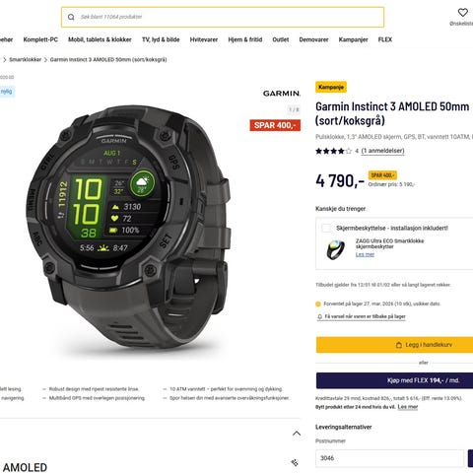Click the compare icon below the product image
473x473 pixels.
coord(295,462)
